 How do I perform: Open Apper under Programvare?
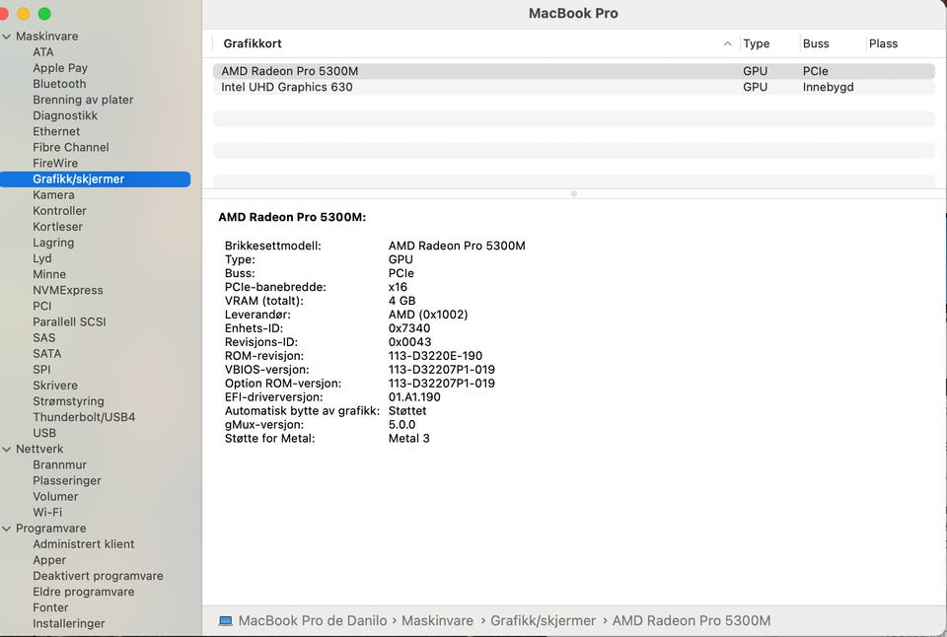[x=49, y=560]
